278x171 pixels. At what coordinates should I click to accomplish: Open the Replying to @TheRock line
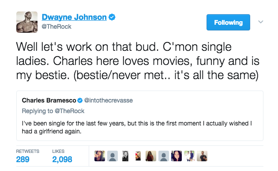pyautogui.click(x=53, y=111)
